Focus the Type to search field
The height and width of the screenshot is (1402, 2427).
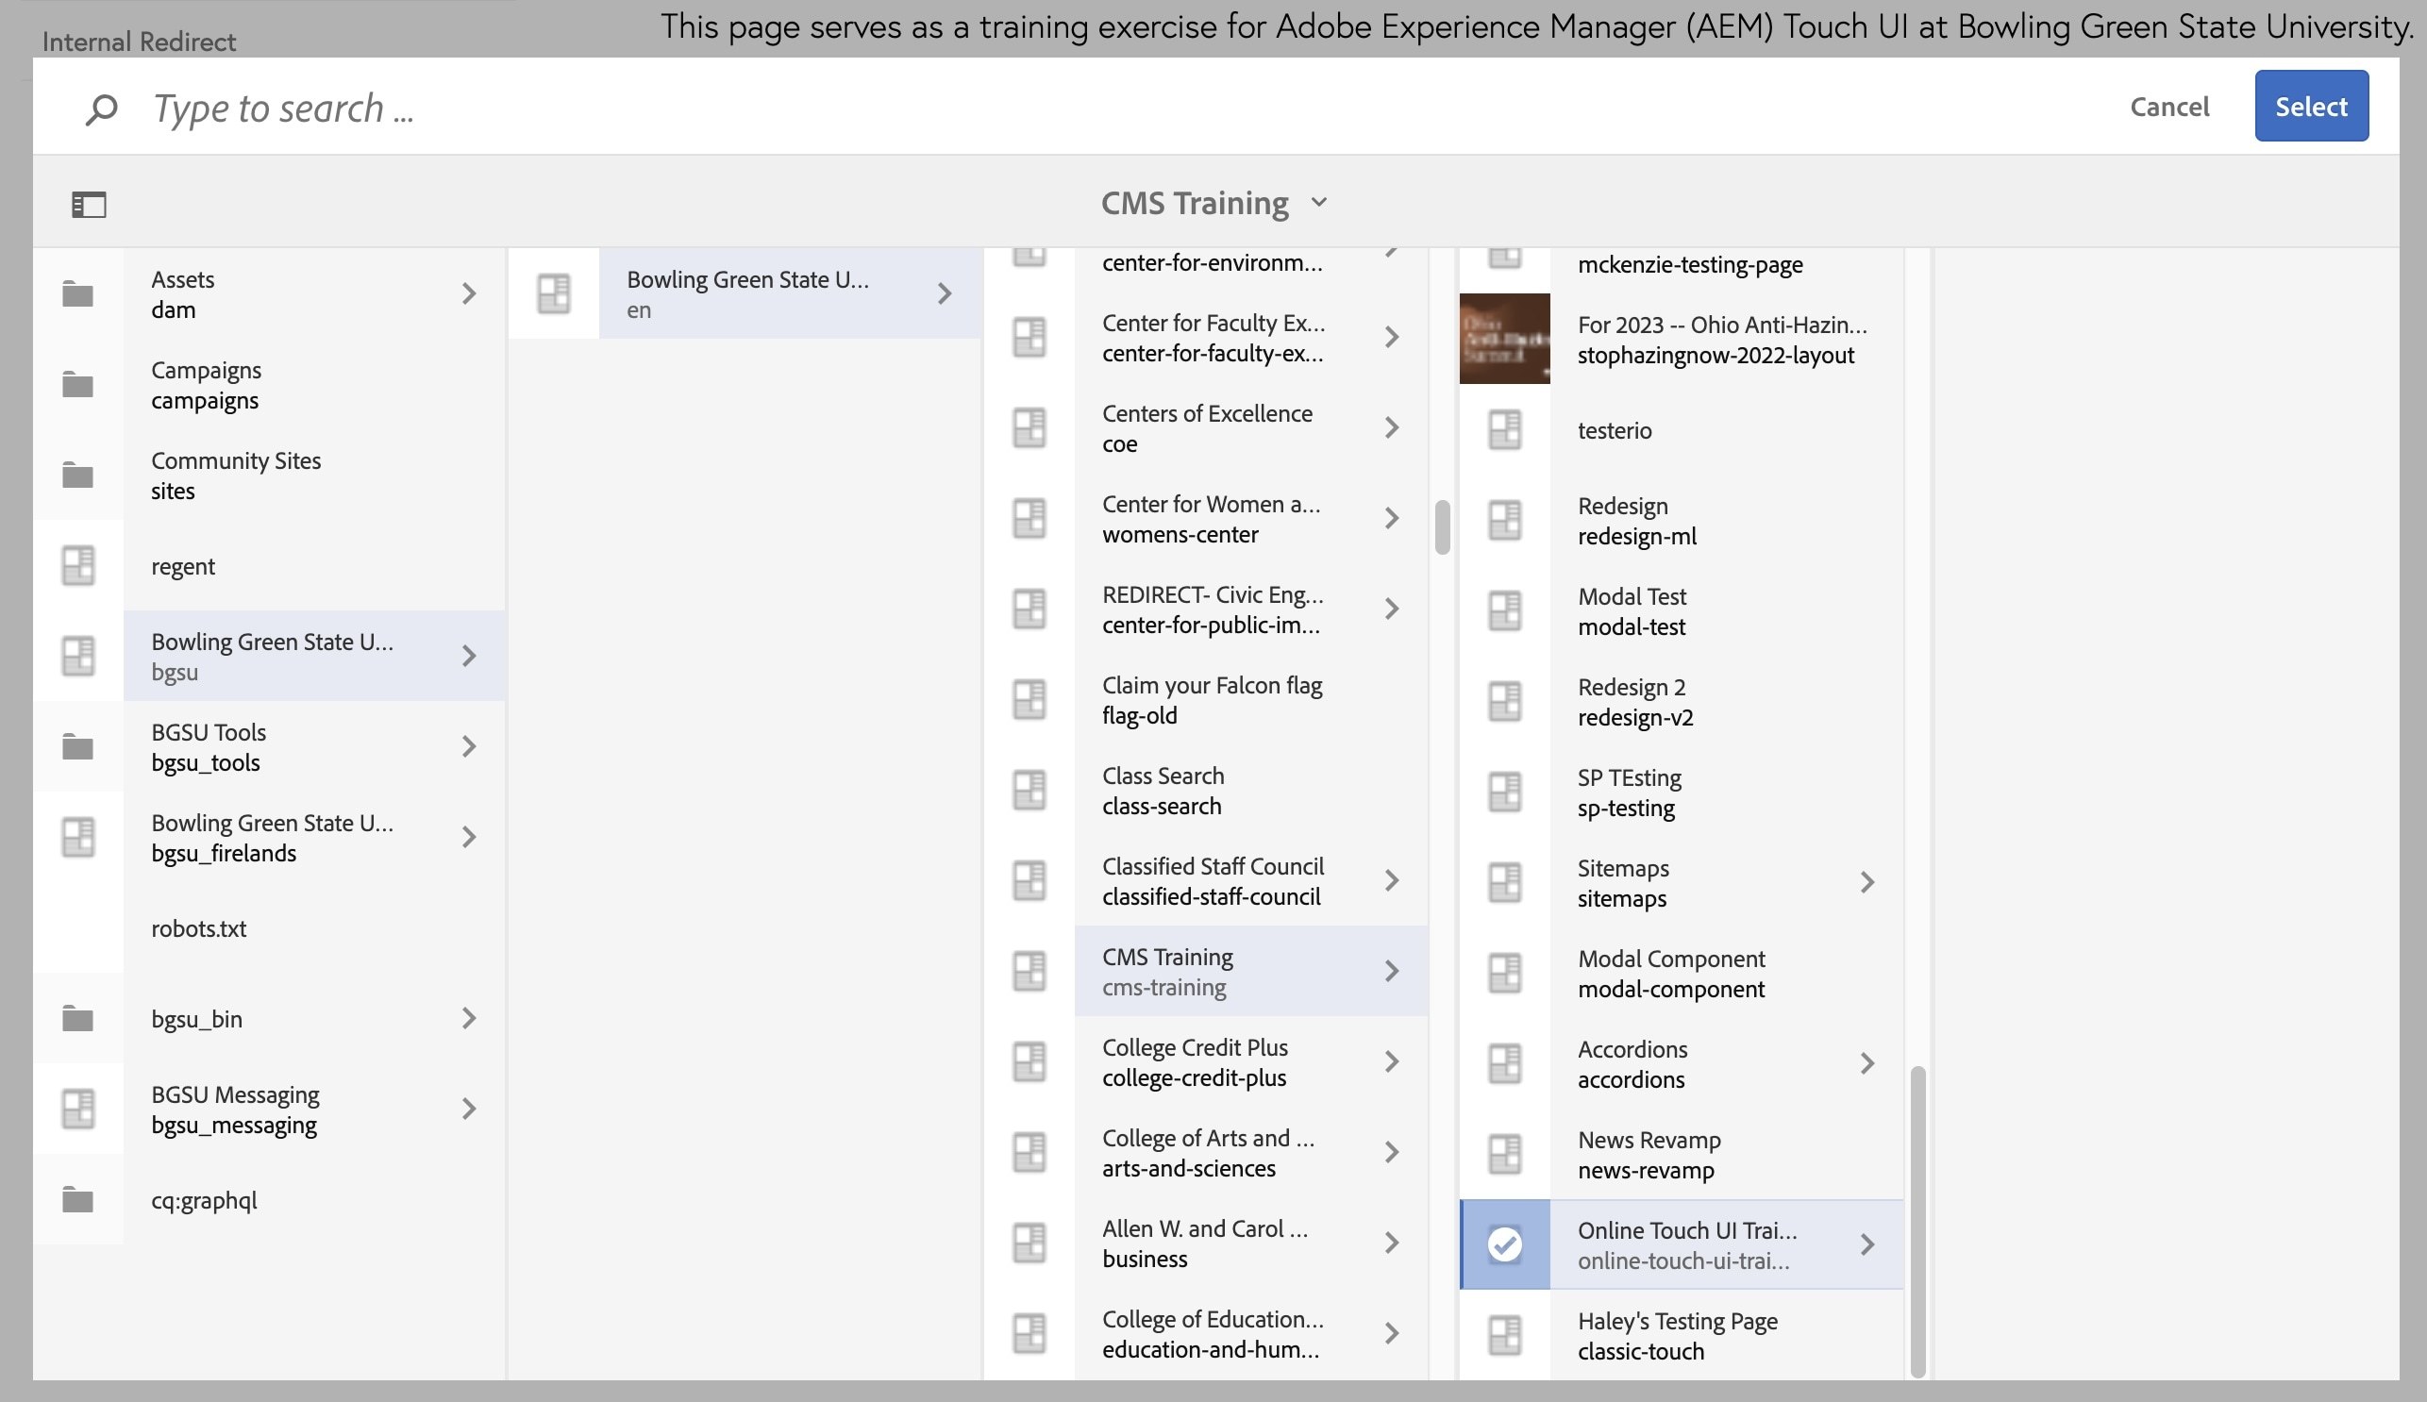click(x=1108, y=108)
